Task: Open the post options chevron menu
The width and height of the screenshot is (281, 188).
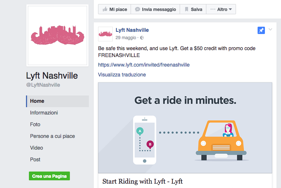Action: tap(270, 30)
